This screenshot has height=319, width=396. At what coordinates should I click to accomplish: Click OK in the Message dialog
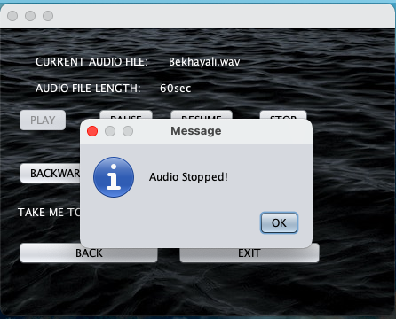click(x=279, y=223)
